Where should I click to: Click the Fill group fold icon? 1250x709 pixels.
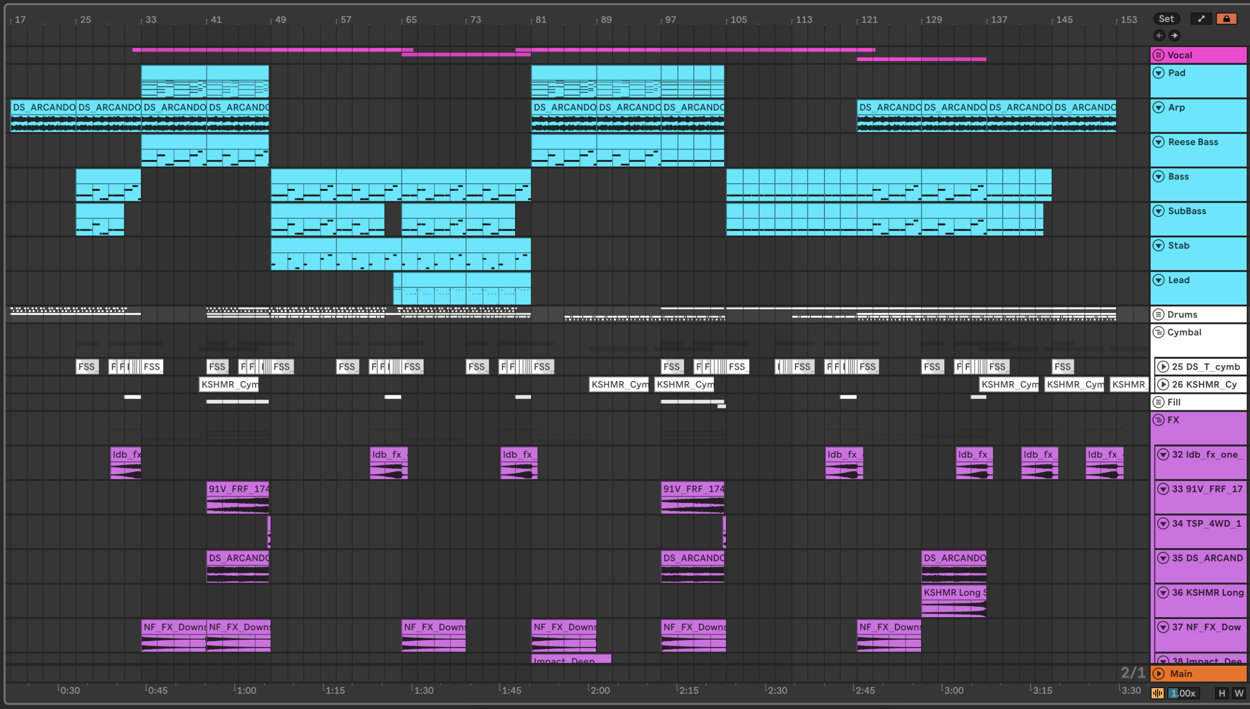1159,402
